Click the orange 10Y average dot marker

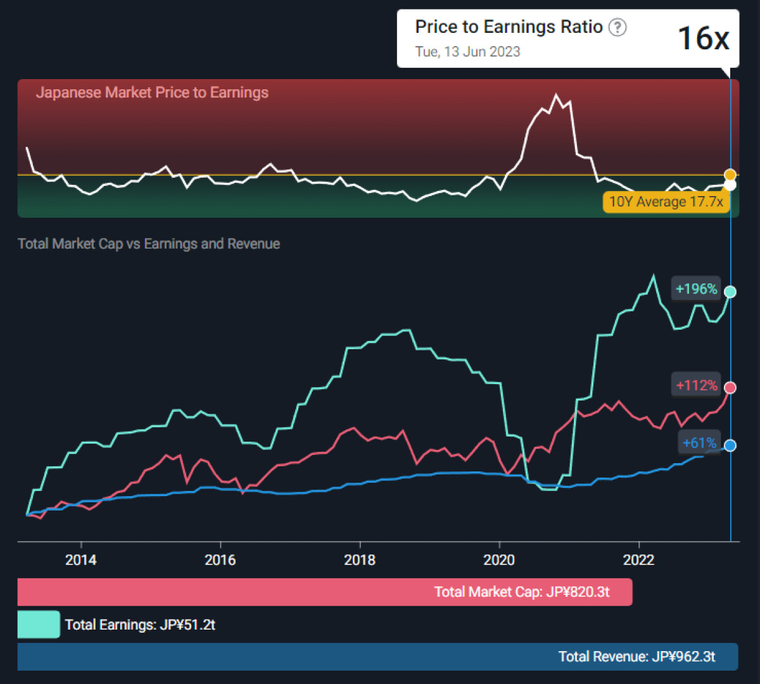730,175
